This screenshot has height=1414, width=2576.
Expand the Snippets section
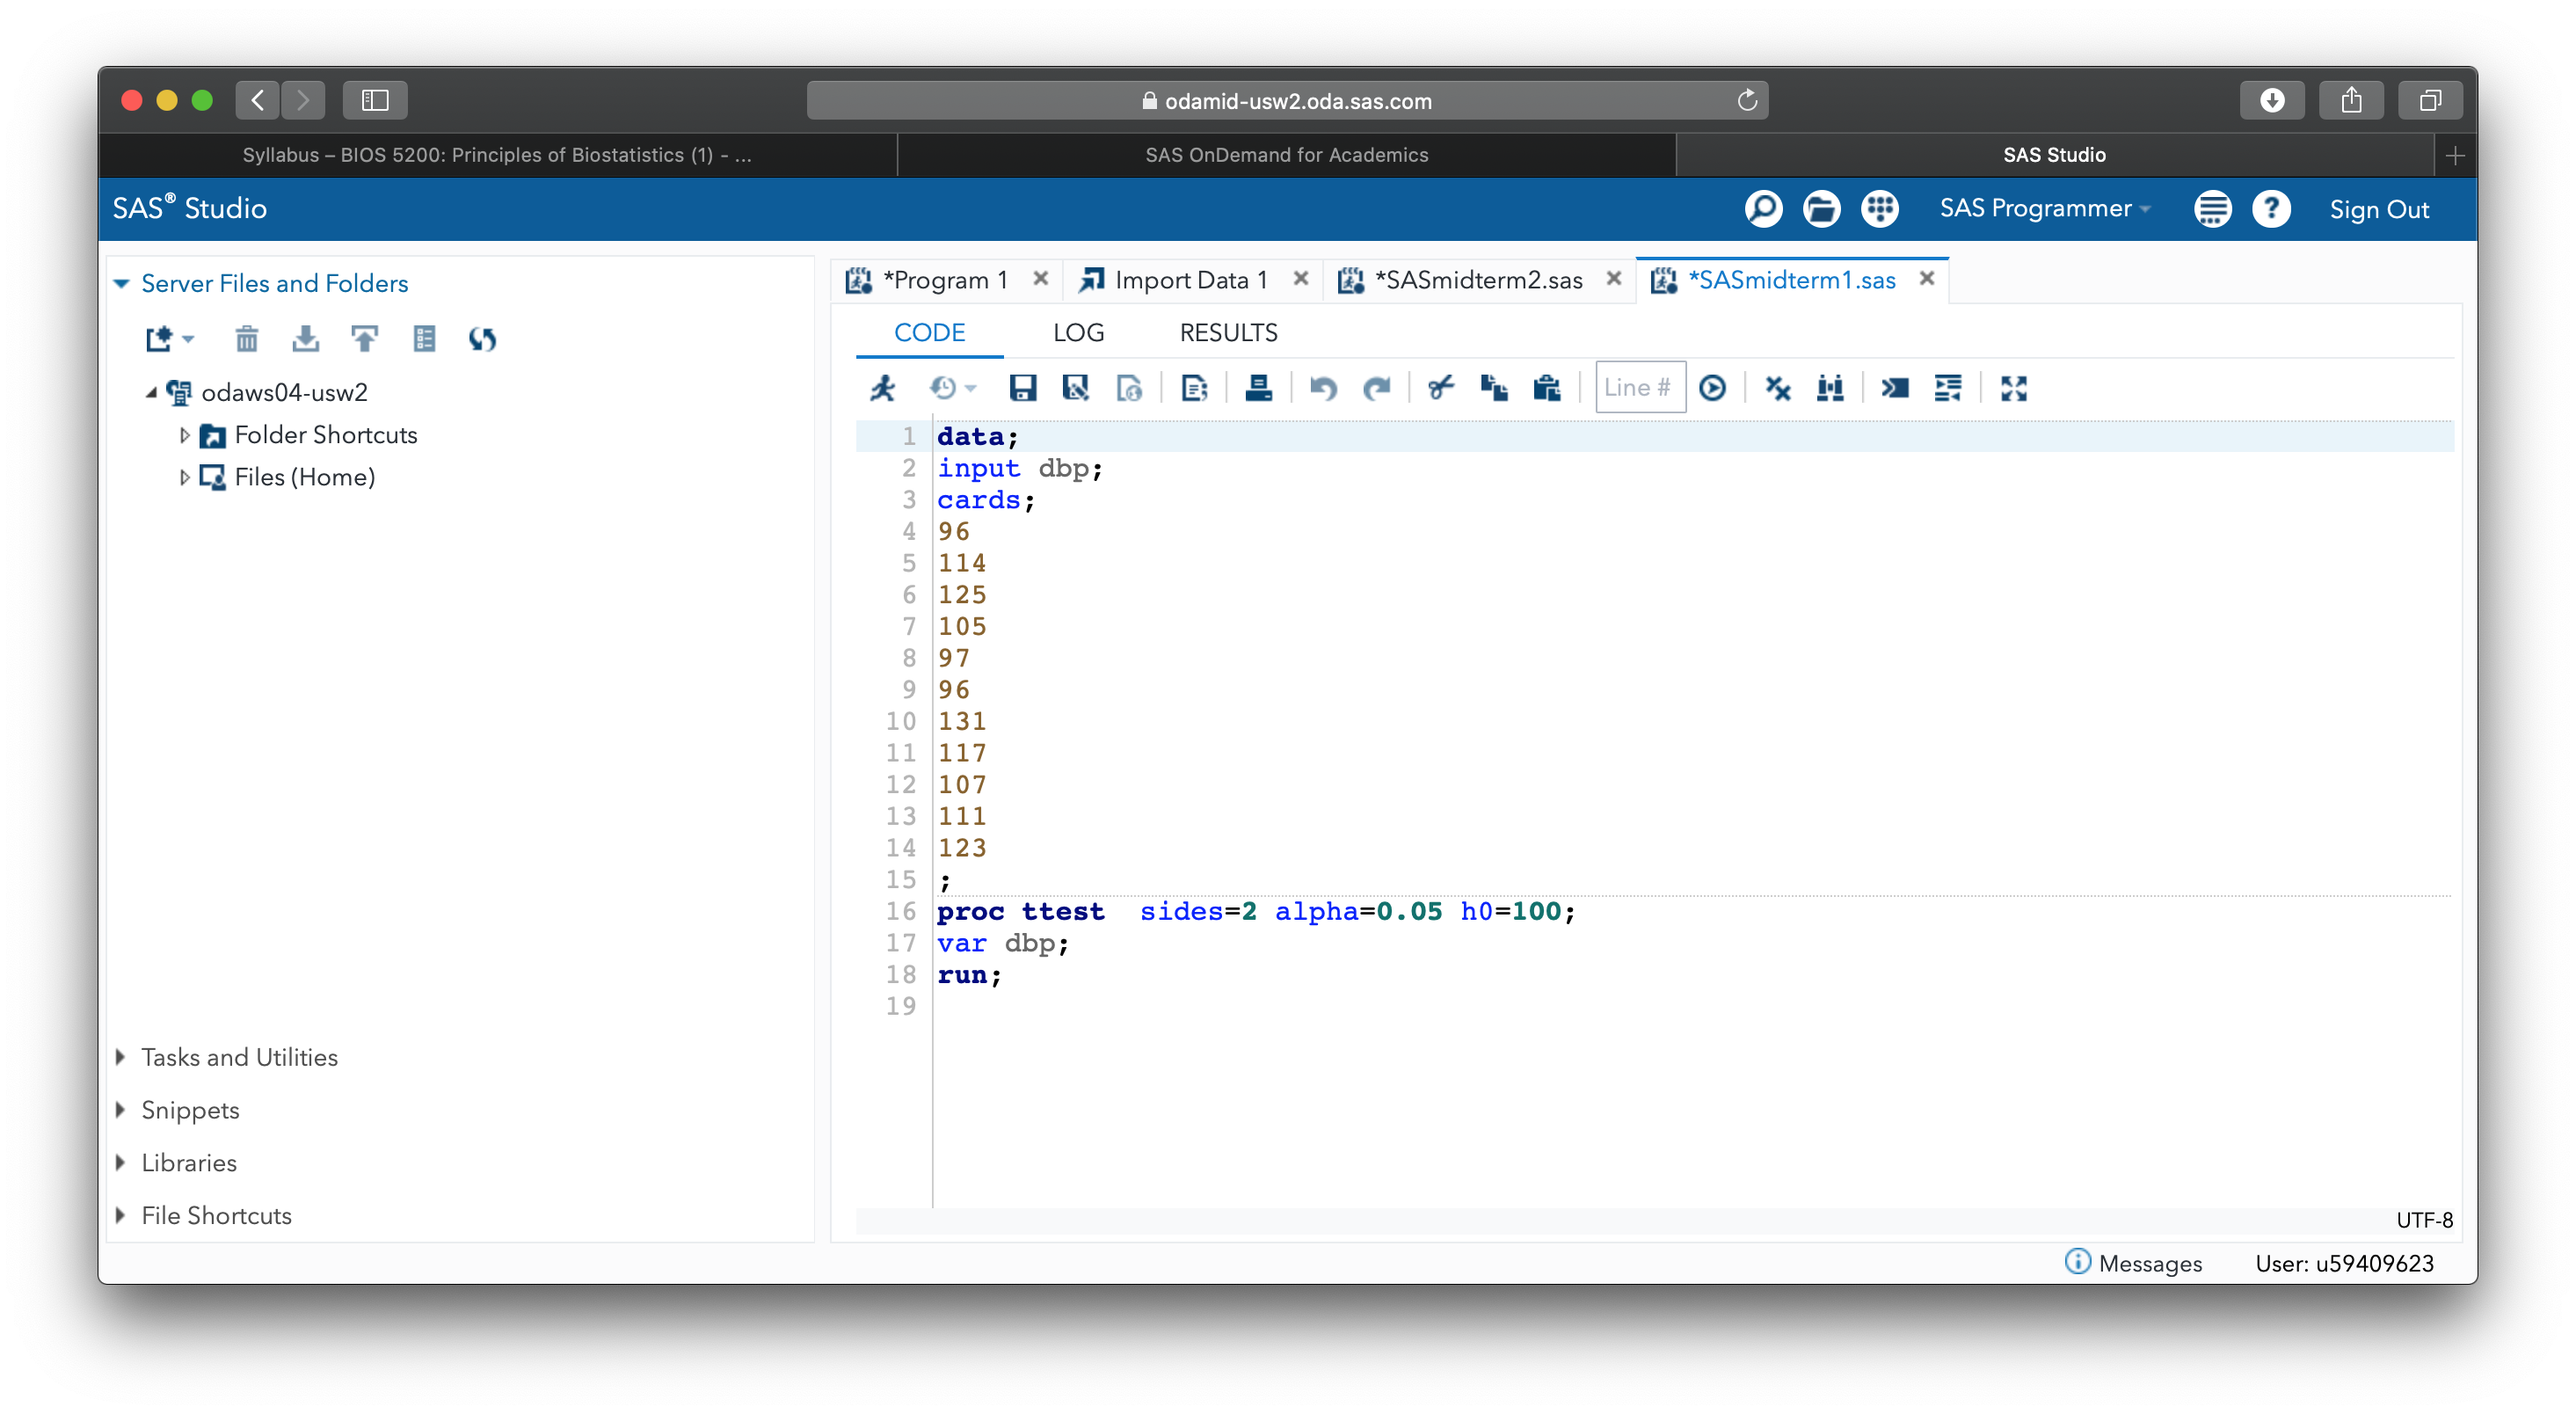tap(121, 1110)
